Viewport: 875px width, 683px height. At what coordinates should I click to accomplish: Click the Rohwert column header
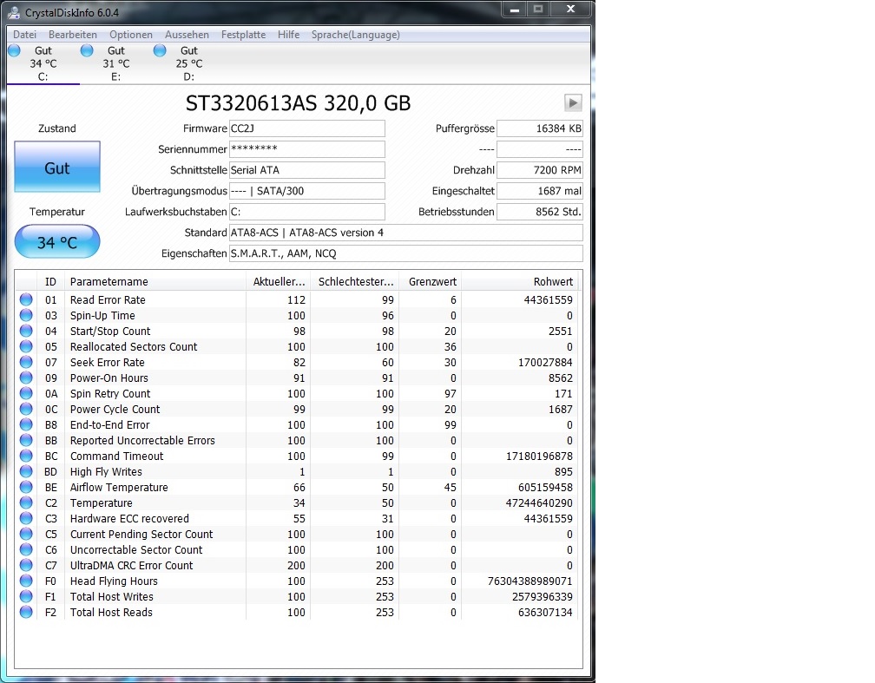pyautogui.click(x=520, y=282)
